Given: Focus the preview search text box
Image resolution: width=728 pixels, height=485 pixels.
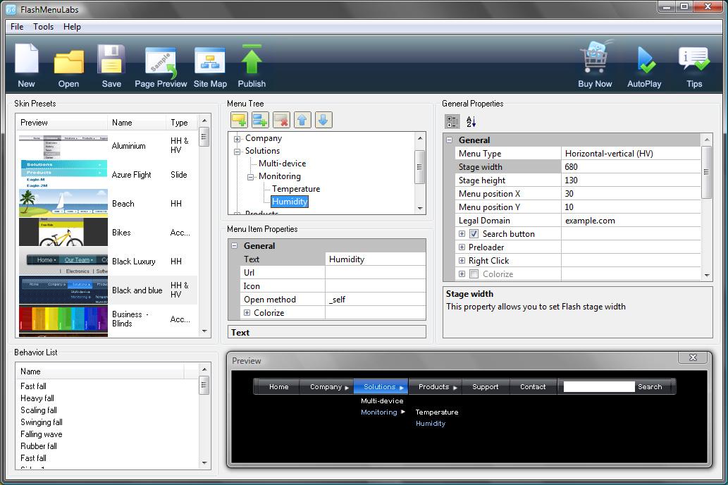Looking at the screenshot, I should click(x=599, y=386).
